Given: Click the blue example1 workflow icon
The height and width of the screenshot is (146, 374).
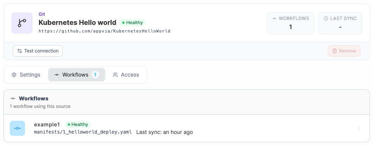Looking at the screenshot, I should tap(17, 128).
